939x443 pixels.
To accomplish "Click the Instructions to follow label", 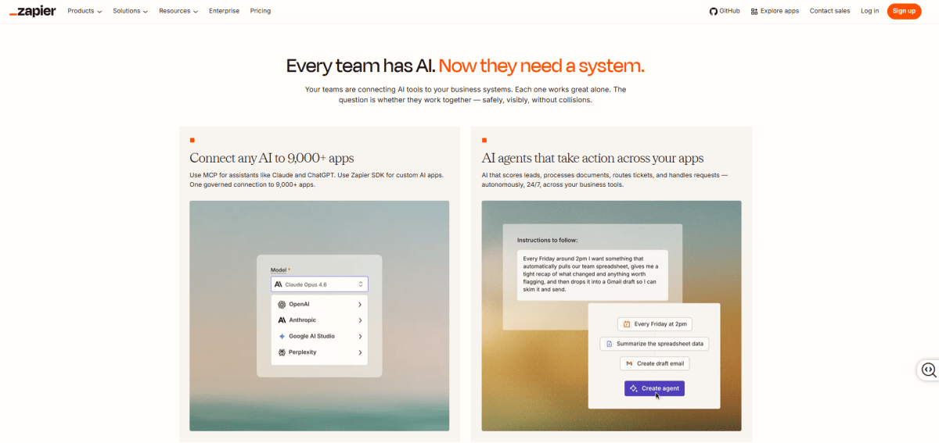I will coord(547,240).
